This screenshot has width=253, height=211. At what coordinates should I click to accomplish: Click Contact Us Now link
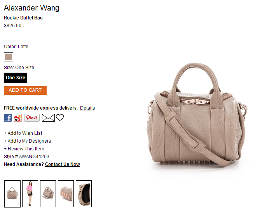click(63, 164)
